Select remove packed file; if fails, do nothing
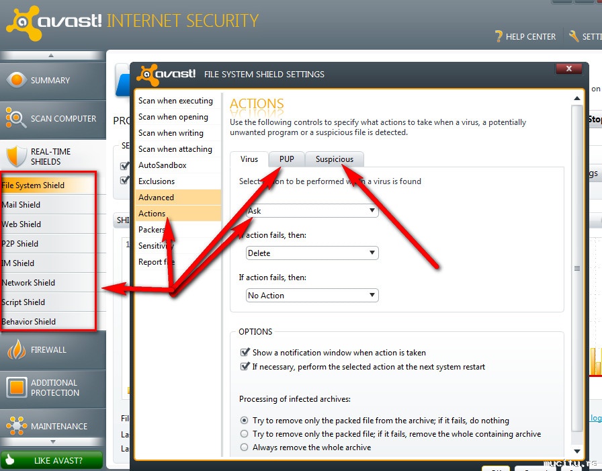 (244, 421)
